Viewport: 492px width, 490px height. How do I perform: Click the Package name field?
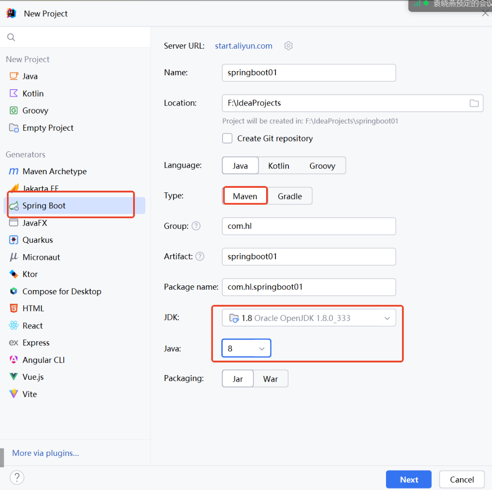tap(309, 287)
